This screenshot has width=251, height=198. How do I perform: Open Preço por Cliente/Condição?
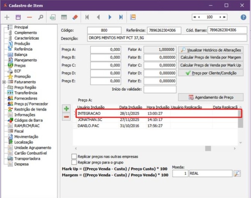tap(211, 73)
